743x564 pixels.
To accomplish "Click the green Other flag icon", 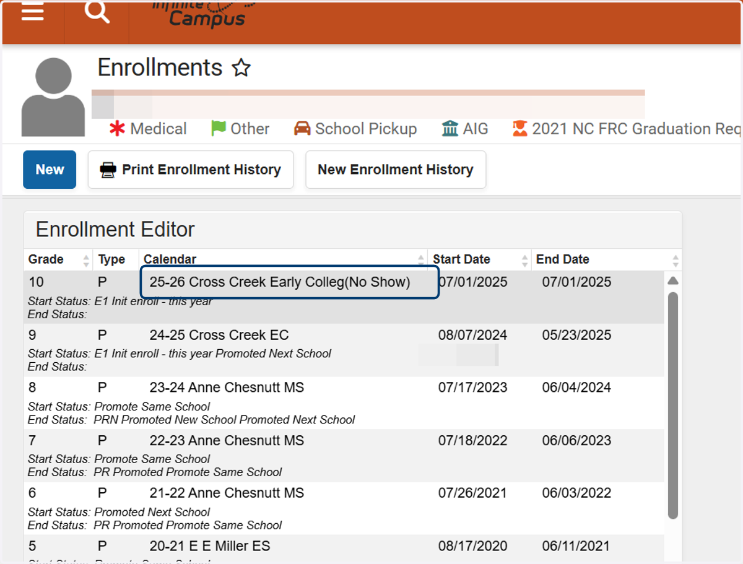I will coord(219,129).
